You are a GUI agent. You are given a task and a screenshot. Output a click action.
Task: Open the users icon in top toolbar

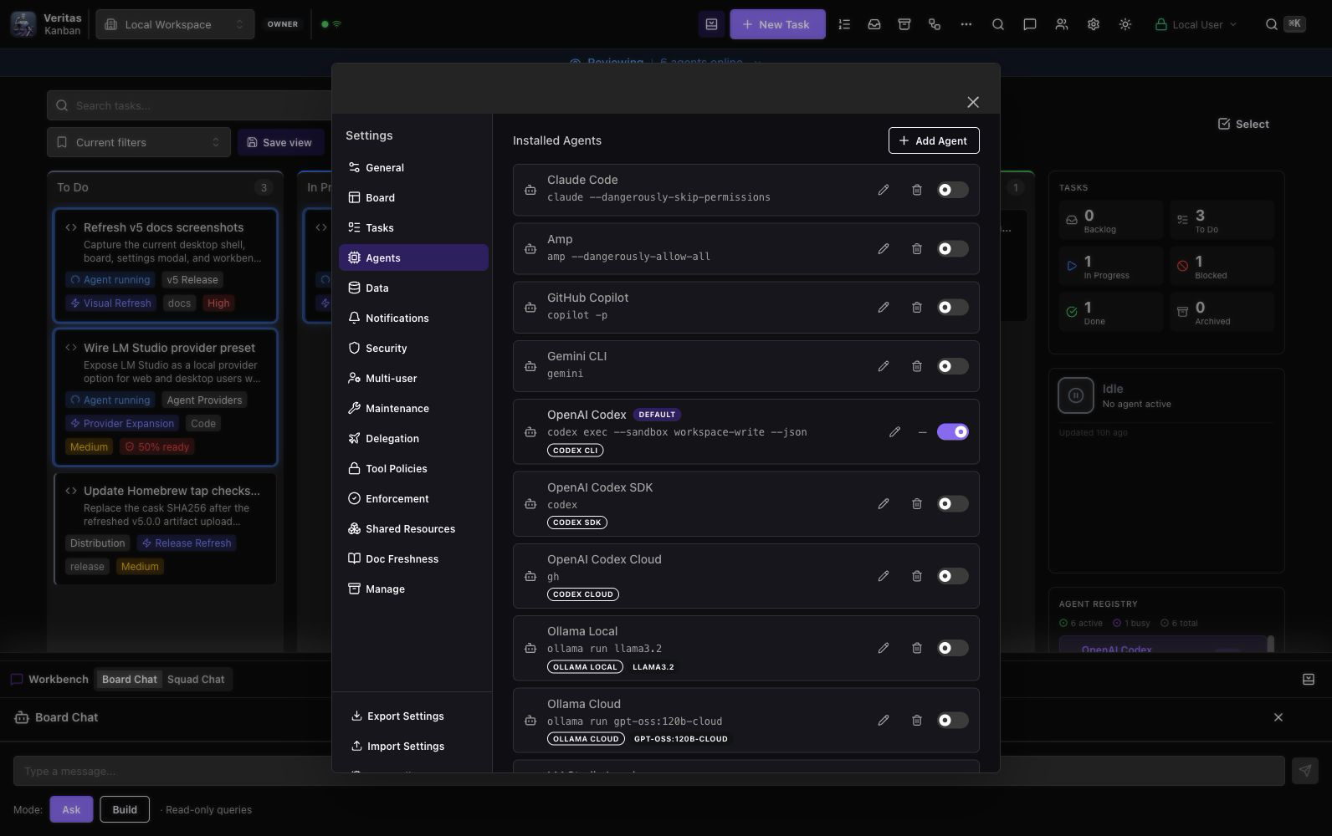click(1061, 24)
